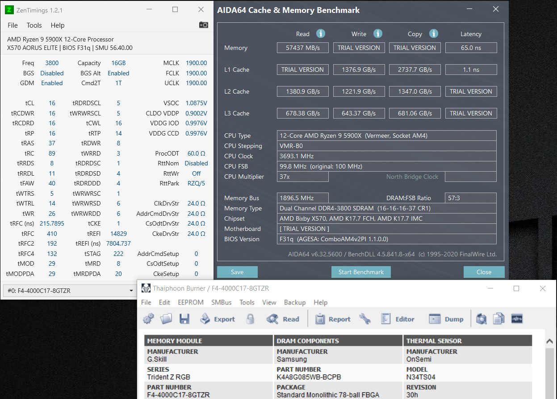Viewport: 557px width, 399px height.
Task: Click the wrench icon in Thaiphoon Burner toolbar
Action: (x=365, y=319)
